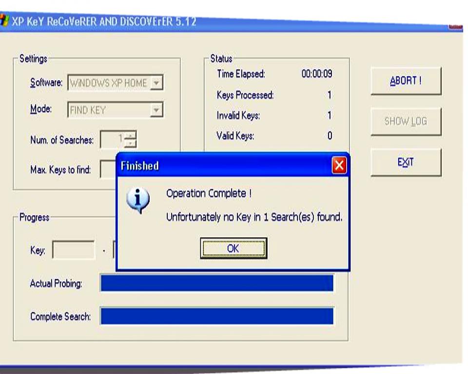Click the Valid Keys label

pos(235,136)
